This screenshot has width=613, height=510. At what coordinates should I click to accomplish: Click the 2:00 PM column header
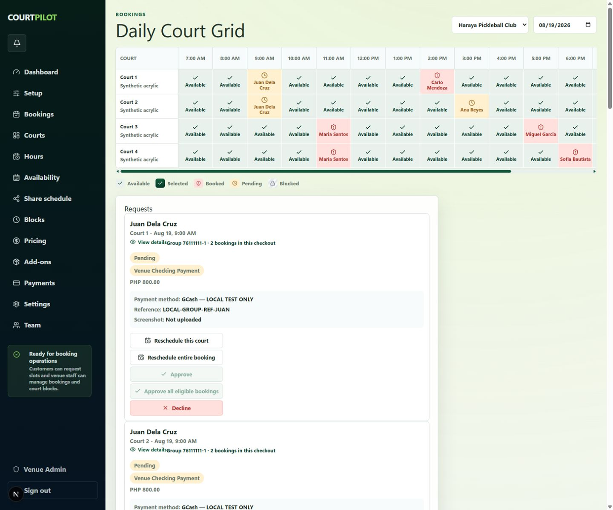point(437,58)
